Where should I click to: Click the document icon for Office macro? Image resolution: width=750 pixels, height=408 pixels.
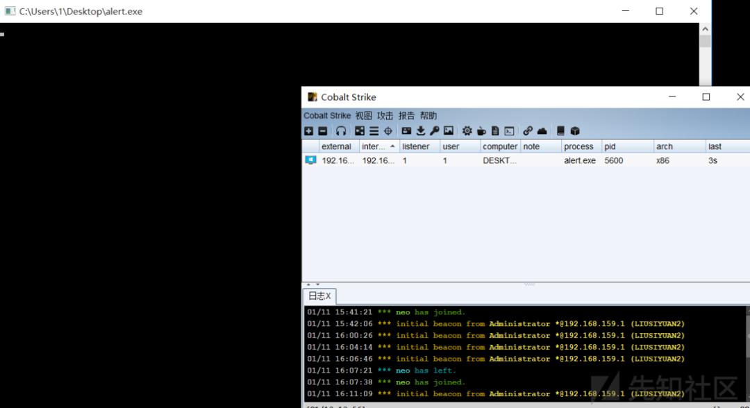(x=495, y=131)
